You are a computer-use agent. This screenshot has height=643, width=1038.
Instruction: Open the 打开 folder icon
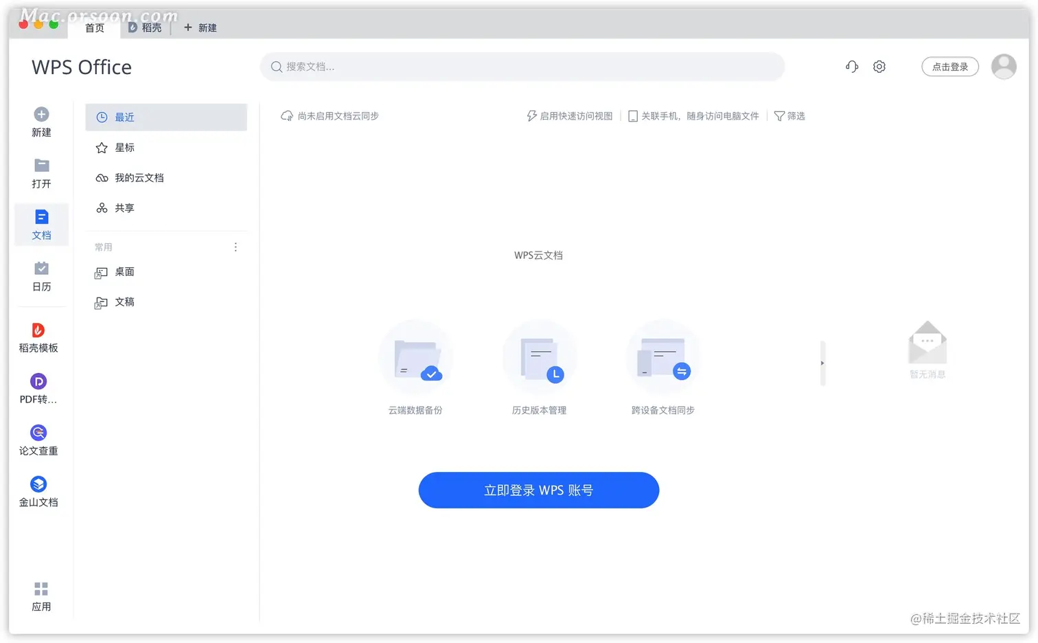[x=41, y=166]
